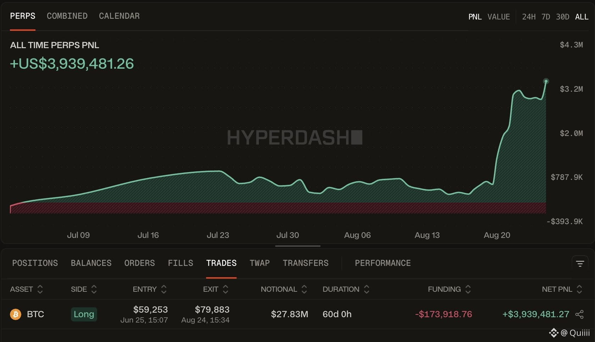Screen dimensions: 595x342
Task: Switch chart to VALUE mode
Action: [499, 17]
